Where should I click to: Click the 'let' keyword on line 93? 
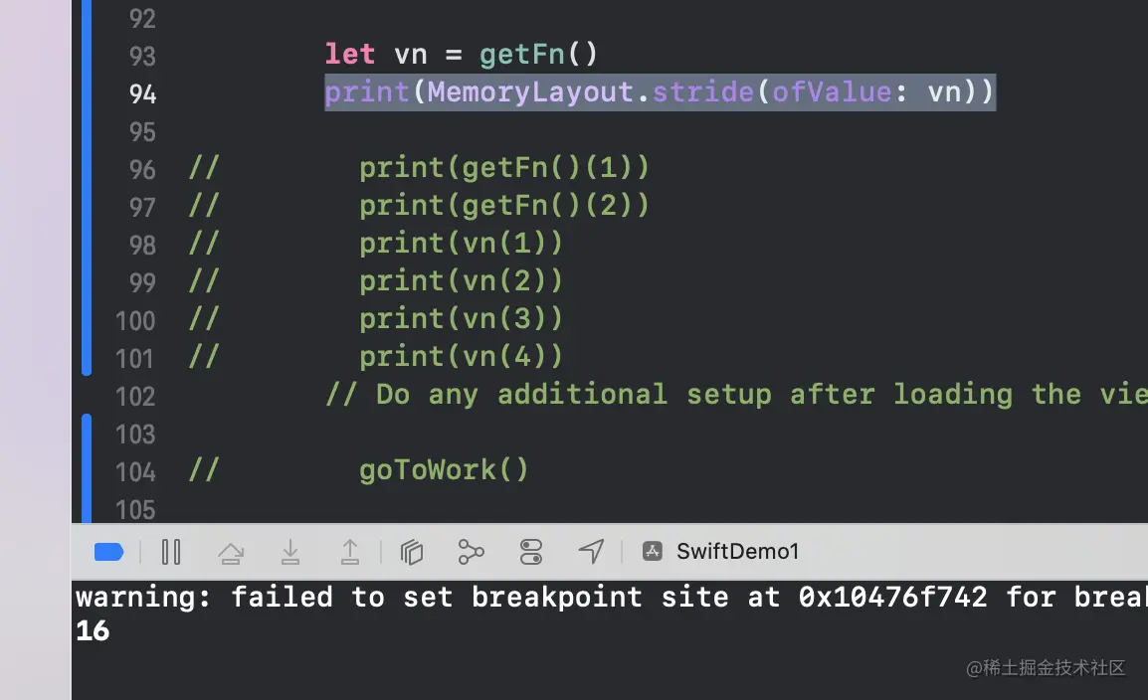pyautogui.click(x=350, y=54)
